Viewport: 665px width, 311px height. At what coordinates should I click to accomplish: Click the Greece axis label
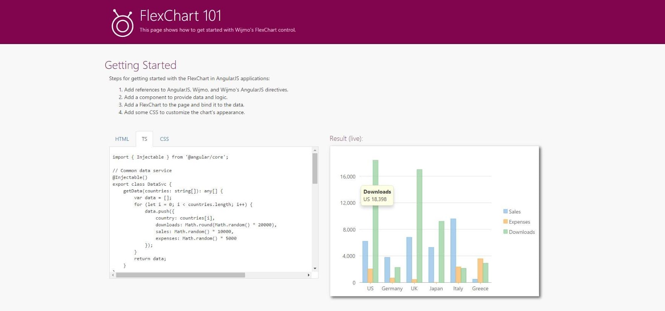[480, 289]
